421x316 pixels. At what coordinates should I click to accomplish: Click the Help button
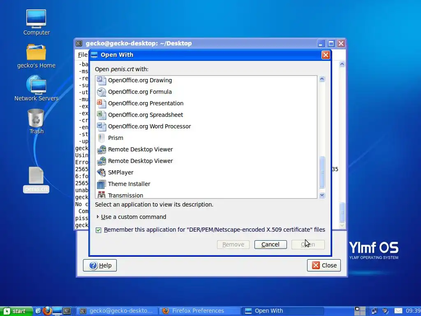[100, 265]
